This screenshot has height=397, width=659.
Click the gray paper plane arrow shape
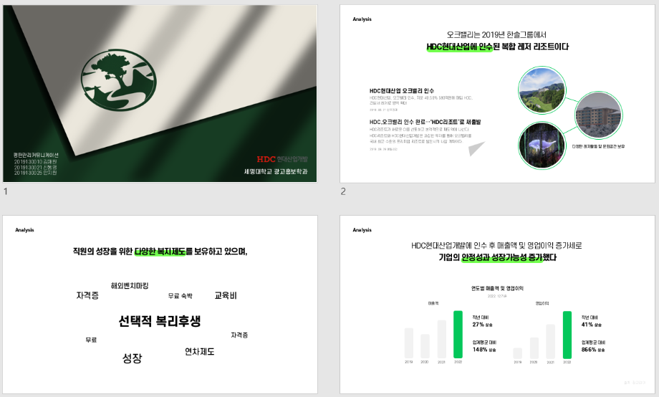click(476, 148)
